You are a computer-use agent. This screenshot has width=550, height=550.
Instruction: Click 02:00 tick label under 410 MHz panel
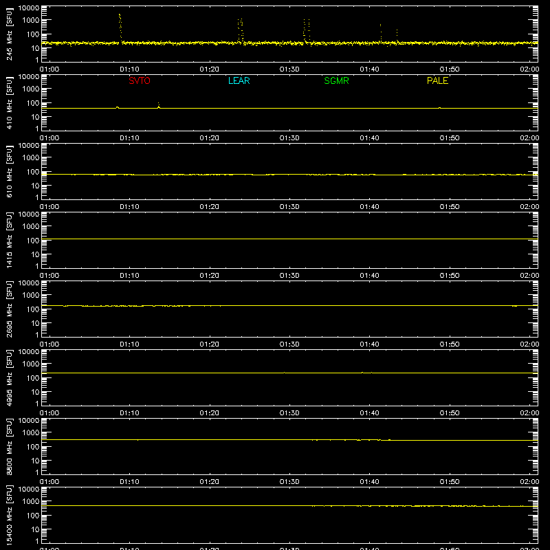pyautogui.click(x=529, y=138)
